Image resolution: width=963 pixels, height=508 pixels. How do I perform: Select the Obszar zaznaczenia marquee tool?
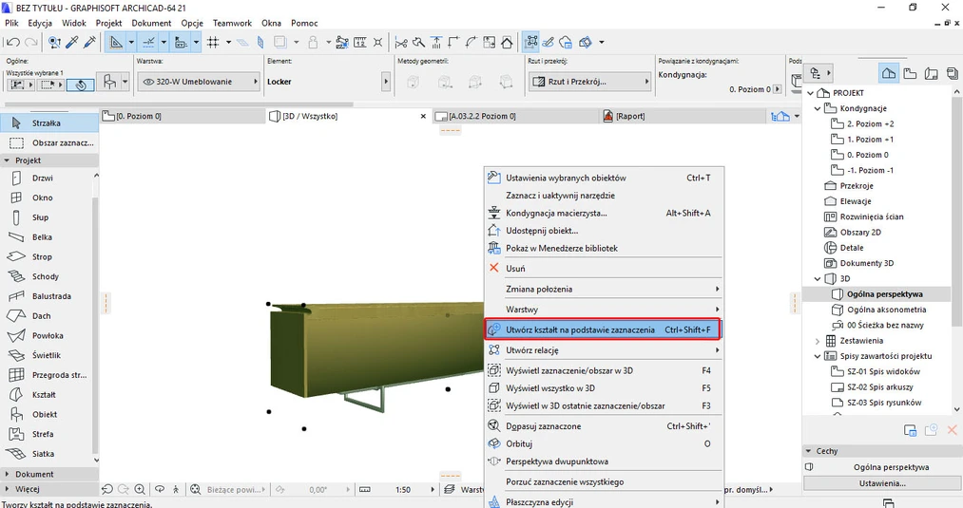49,143
